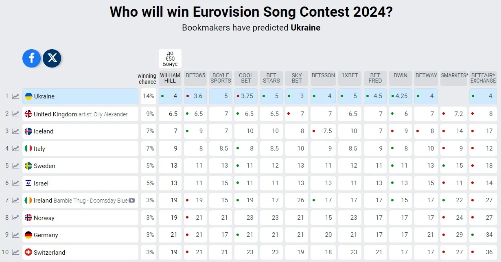The height and width of the screenshot is (262, 501).
Task: Open the William Hill bookmaker header
Action: [170, 78]
